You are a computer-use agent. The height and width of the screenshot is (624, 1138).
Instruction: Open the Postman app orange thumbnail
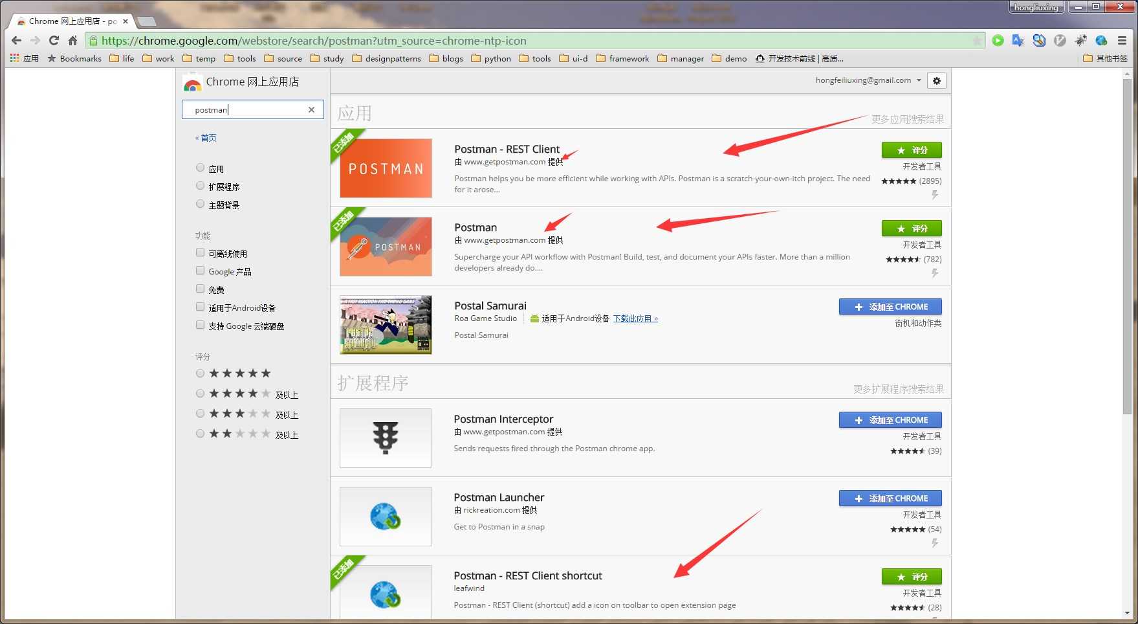pyautogui.click(x=386, y=247)
